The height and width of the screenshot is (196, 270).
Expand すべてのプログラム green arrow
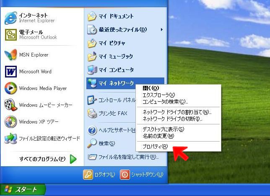[73, 159]
